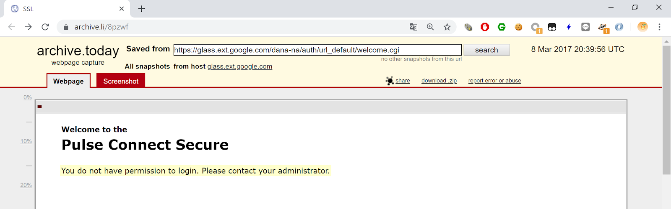Click the Saved from URL input field
671x209 pixels.
click(x=317, y=50)
